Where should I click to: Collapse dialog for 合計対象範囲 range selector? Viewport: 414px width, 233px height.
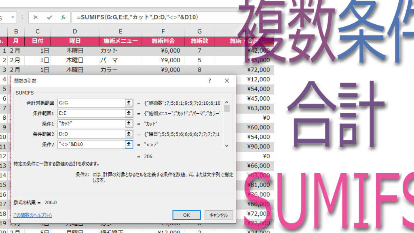click(x=129, y=103)
